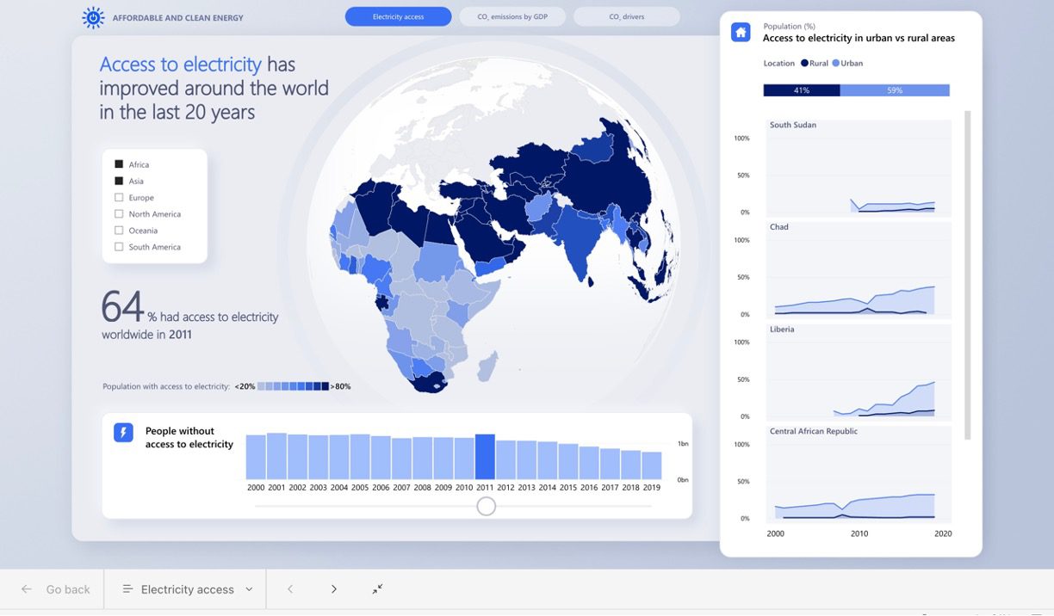The height and width of the screenshot is (616, 1054).
Task: Open the Electricity access page dropdown chevron
Action: (249, 589)
